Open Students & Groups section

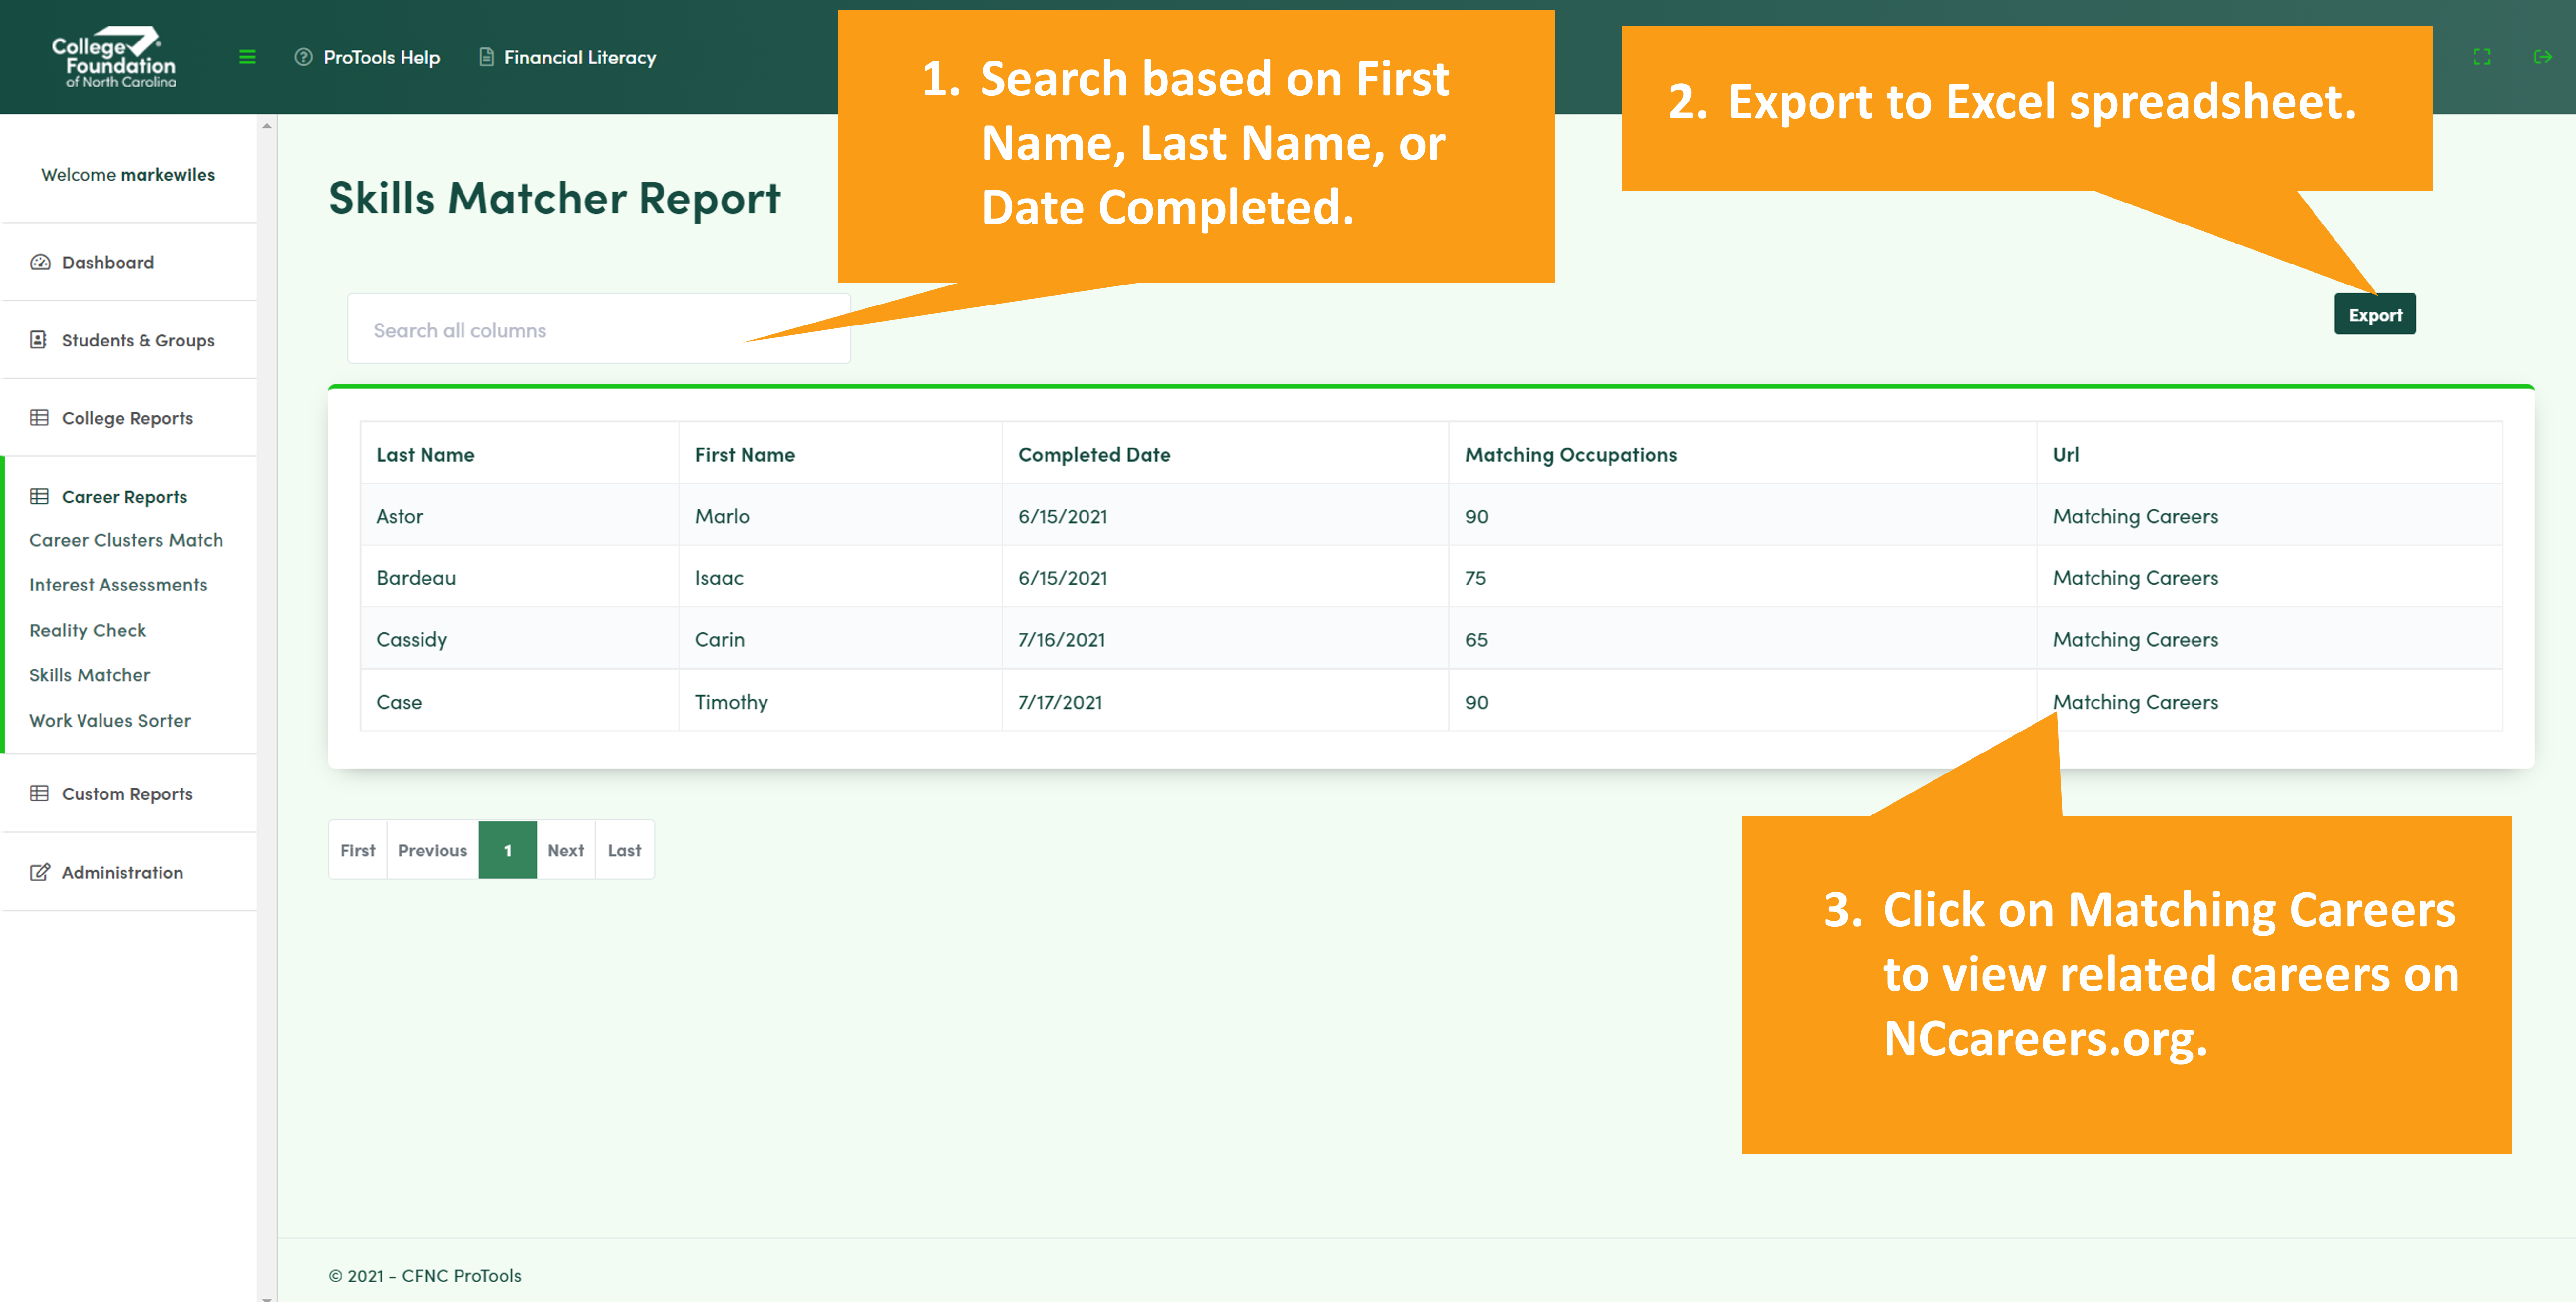tap(138, 340)
